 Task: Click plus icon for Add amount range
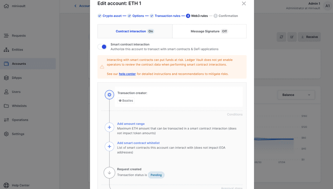[109, 127]
